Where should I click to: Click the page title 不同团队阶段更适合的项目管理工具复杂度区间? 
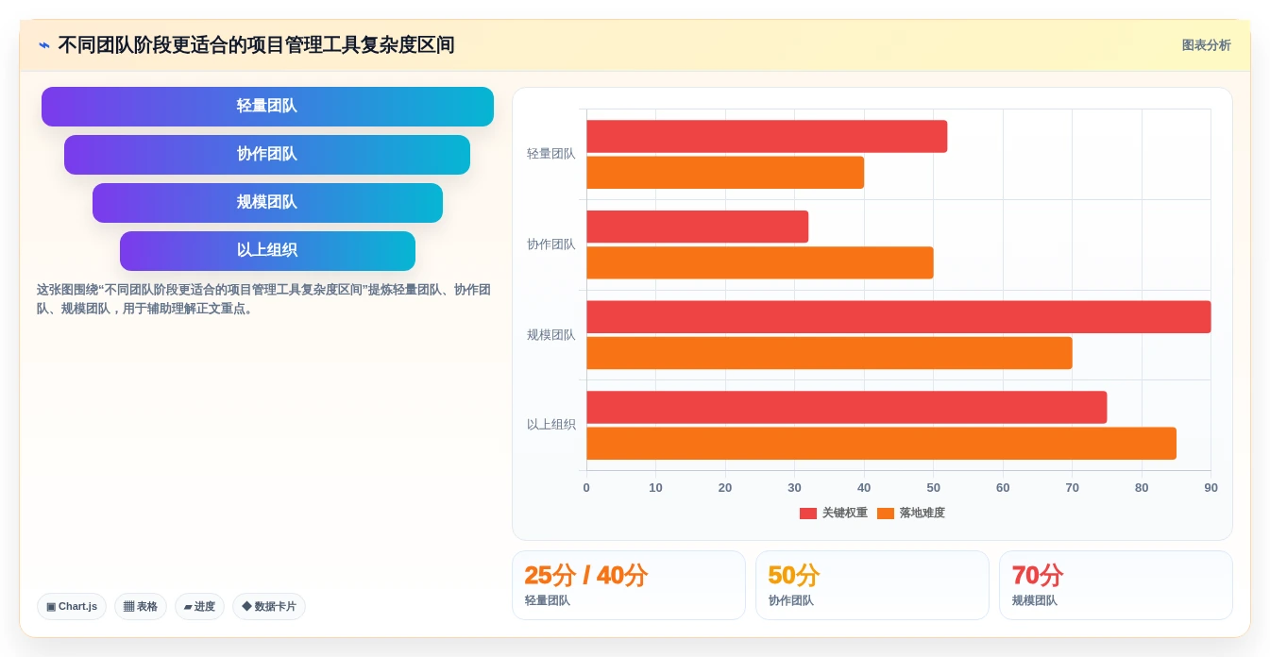tap(256, 45)
